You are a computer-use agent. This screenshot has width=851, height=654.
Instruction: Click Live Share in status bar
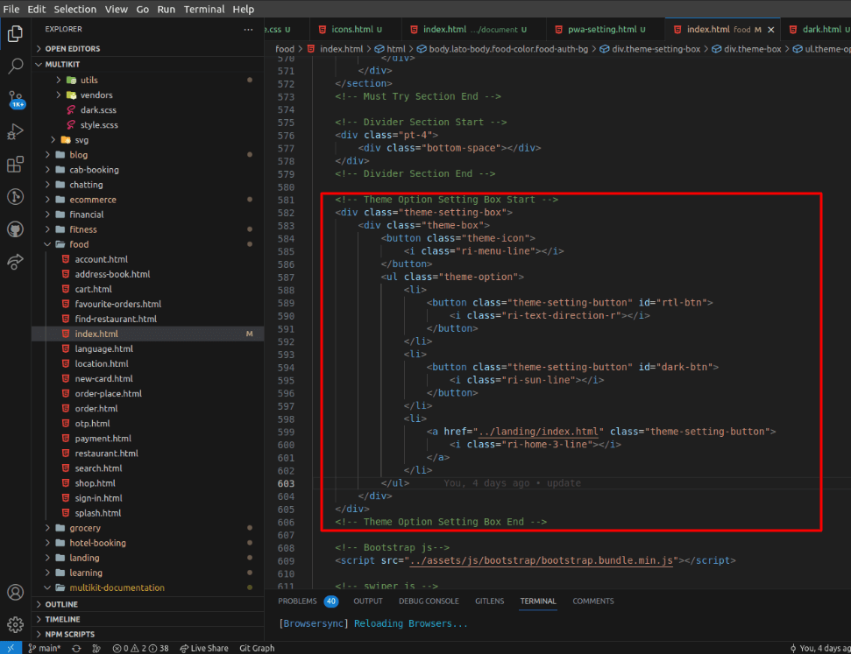[x=203, y=648]
